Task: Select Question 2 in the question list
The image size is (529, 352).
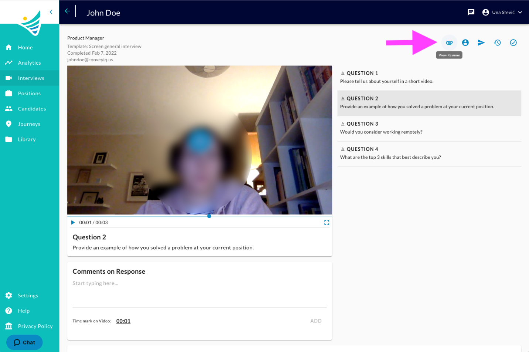Action: click(429, 103)
